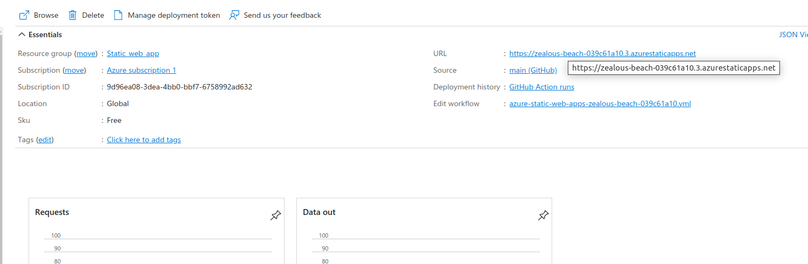Screen dimensions: 808x264
Task: Click the Send us your feedback icon
Action: click(234, 15)
